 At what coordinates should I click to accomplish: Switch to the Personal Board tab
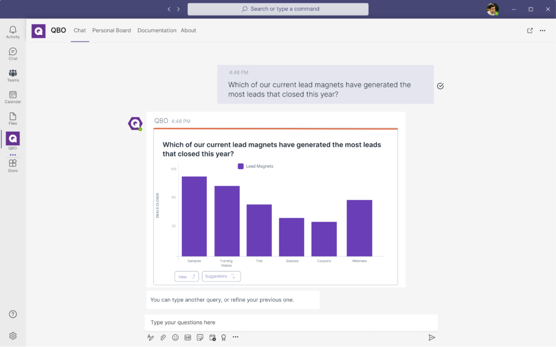[x=111, y=31]
